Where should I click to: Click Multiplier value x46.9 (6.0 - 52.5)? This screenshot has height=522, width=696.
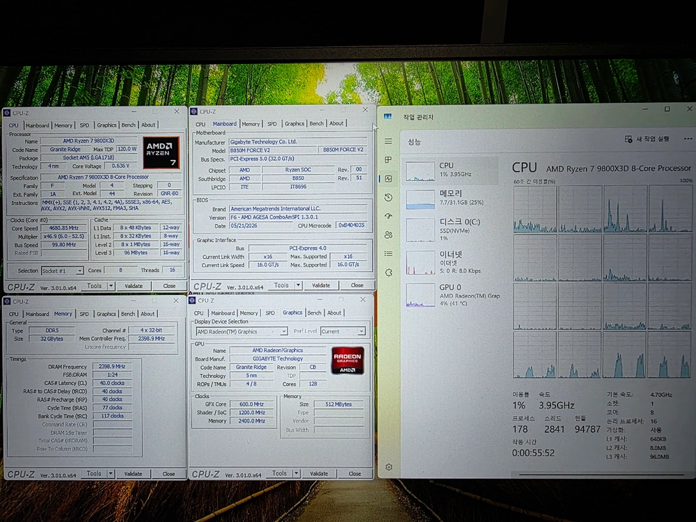pyautogui.click(x=64, y=236)
